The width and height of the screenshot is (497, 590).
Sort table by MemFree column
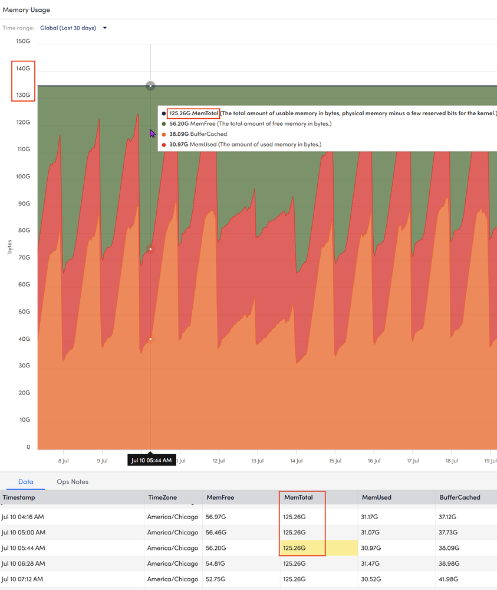(220, 497)
